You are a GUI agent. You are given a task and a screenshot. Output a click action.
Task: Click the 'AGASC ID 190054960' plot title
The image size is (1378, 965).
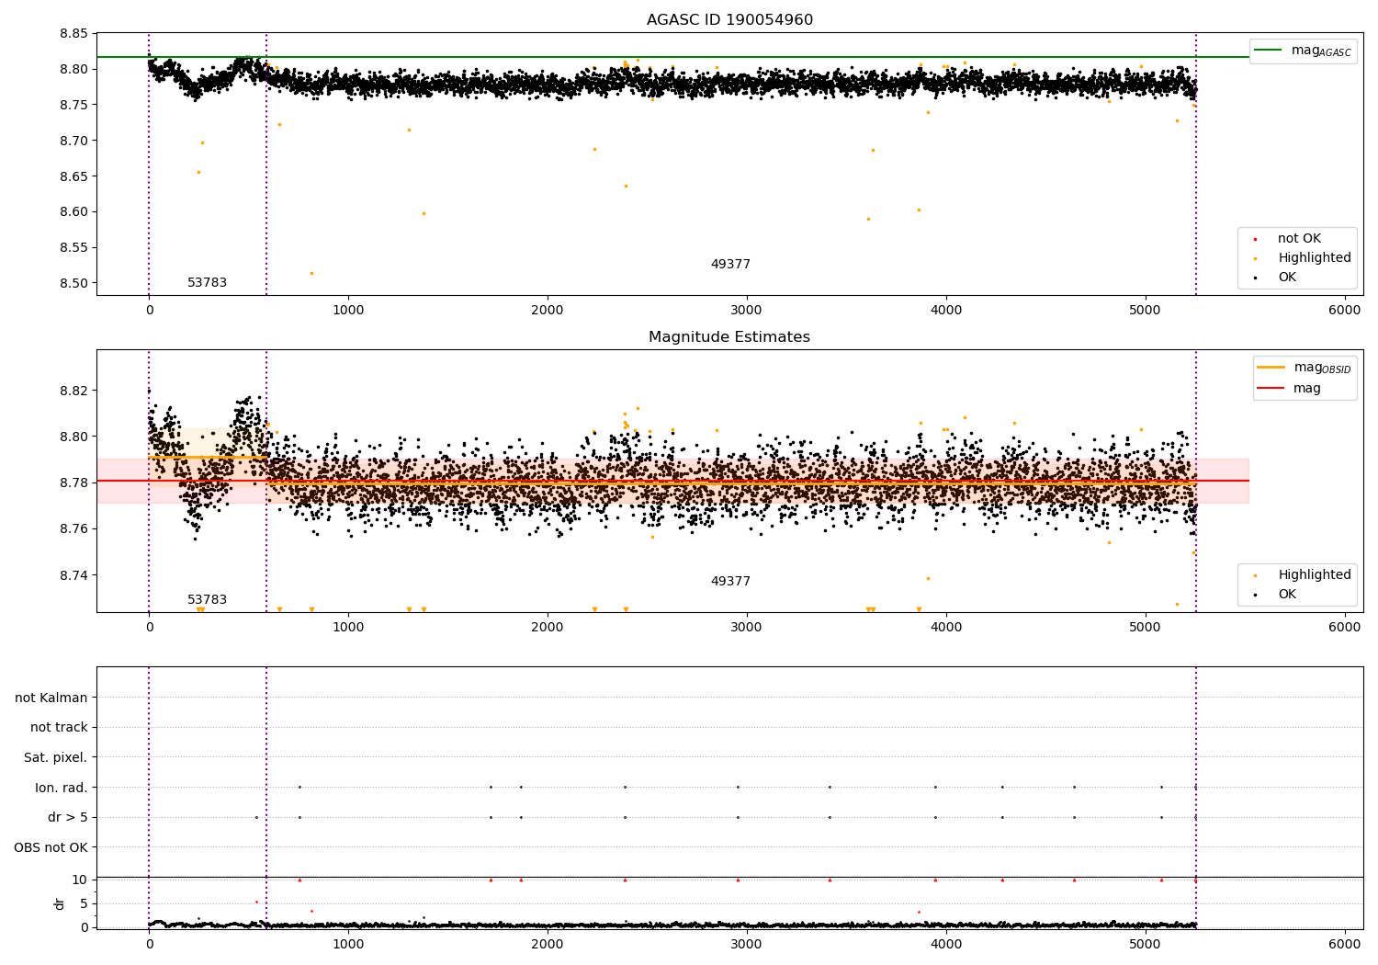pyautogui.click(x=729, y=20)
